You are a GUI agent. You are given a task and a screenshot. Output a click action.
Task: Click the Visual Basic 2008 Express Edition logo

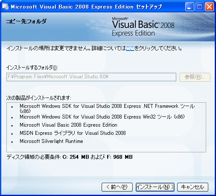click(143, 27)
